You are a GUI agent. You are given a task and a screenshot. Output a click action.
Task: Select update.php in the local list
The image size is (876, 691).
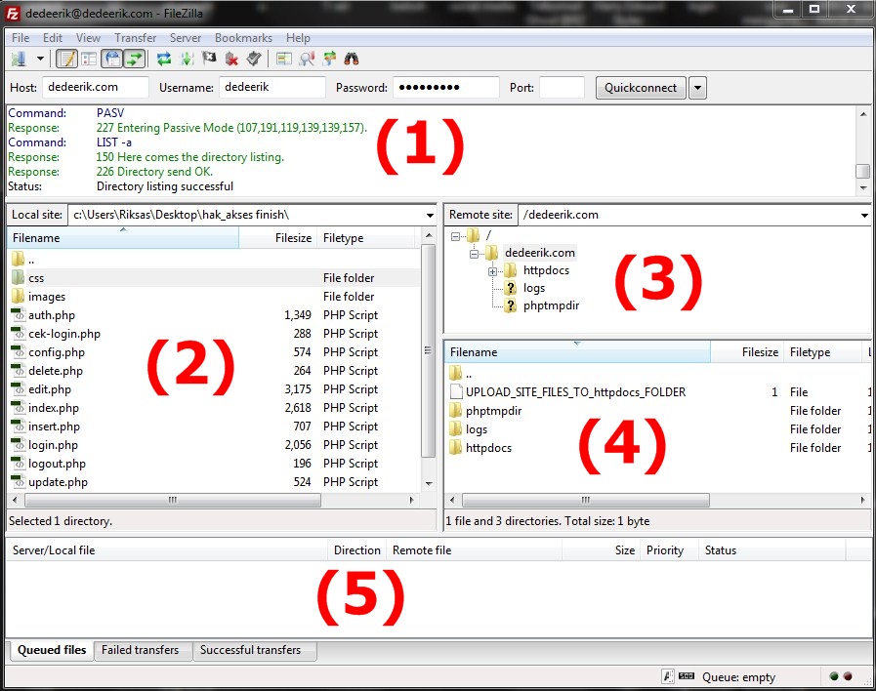point(215,482)
